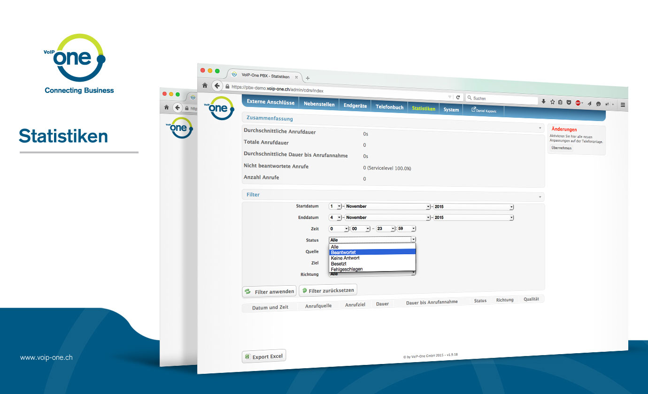Choose Besetzt in the Status list
Viewport: 648px width, 394px height.
click(x=372, y=264)
